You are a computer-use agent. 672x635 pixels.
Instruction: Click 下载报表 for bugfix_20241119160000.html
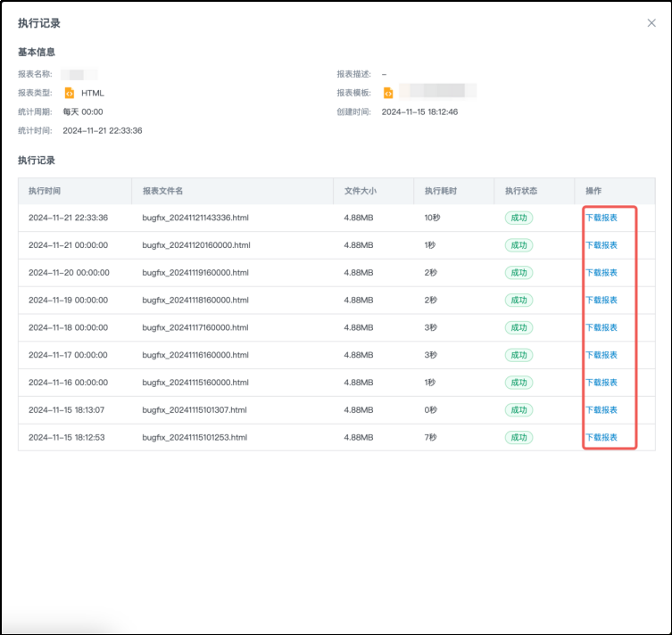pos(601,273)
